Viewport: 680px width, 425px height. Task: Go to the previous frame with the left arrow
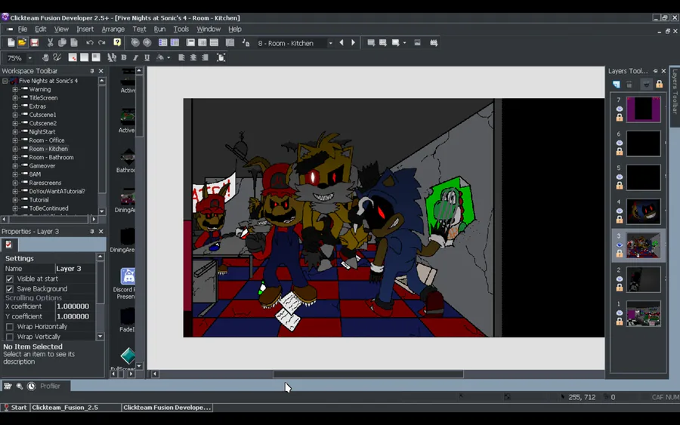(x=342, y=43)
